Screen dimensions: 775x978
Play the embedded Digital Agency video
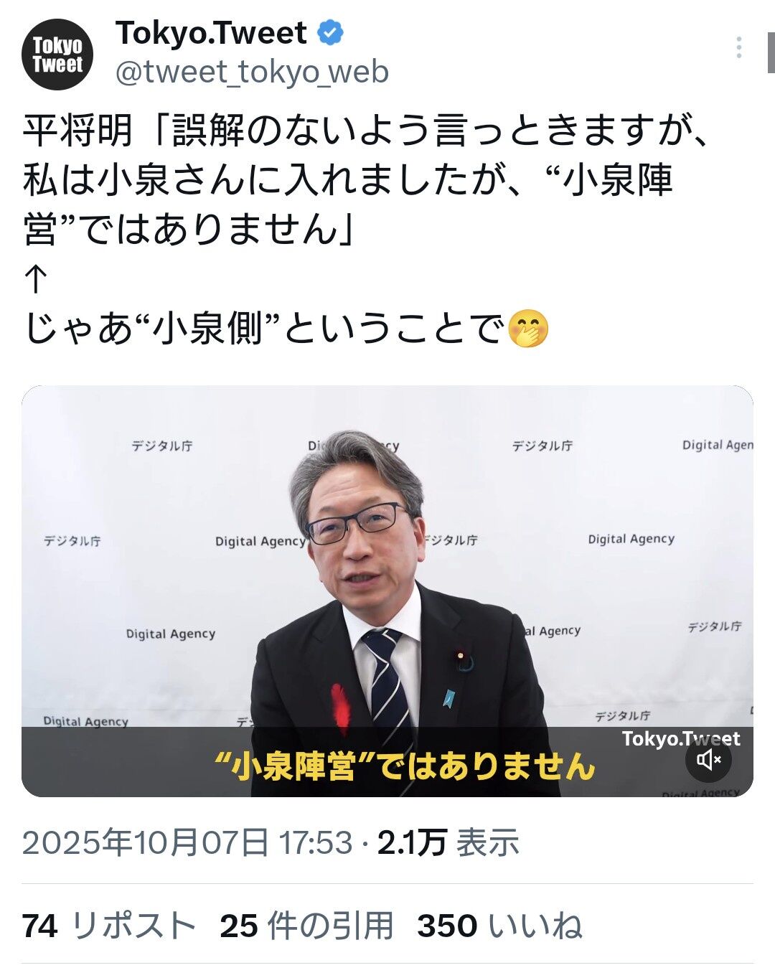[x=387, y=591]
